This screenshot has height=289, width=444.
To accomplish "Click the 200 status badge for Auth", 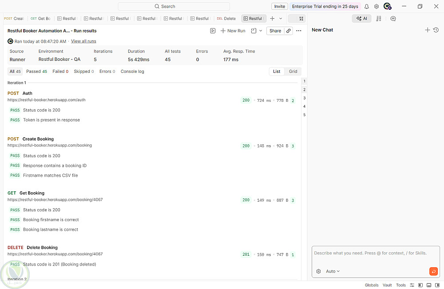I will [x=246, y=100].
